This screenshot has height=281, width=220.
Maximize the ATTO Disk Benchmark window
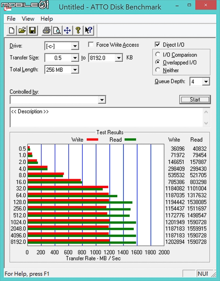click(x=189, y=5)
